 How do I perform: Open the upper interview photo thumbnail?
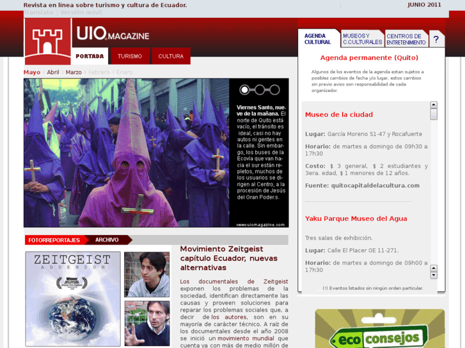(x=147, y=275)
